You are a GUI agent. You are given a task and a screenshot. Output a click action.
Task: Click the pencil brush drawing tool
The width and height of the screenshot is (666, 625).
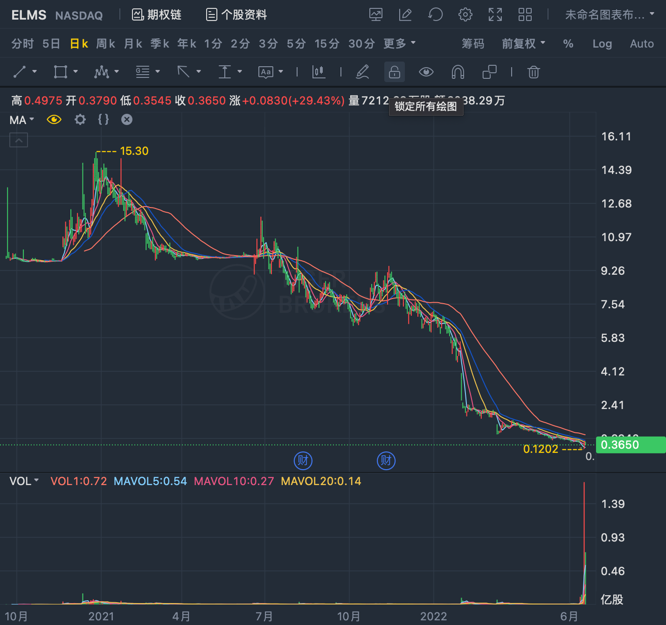[362, 72]
